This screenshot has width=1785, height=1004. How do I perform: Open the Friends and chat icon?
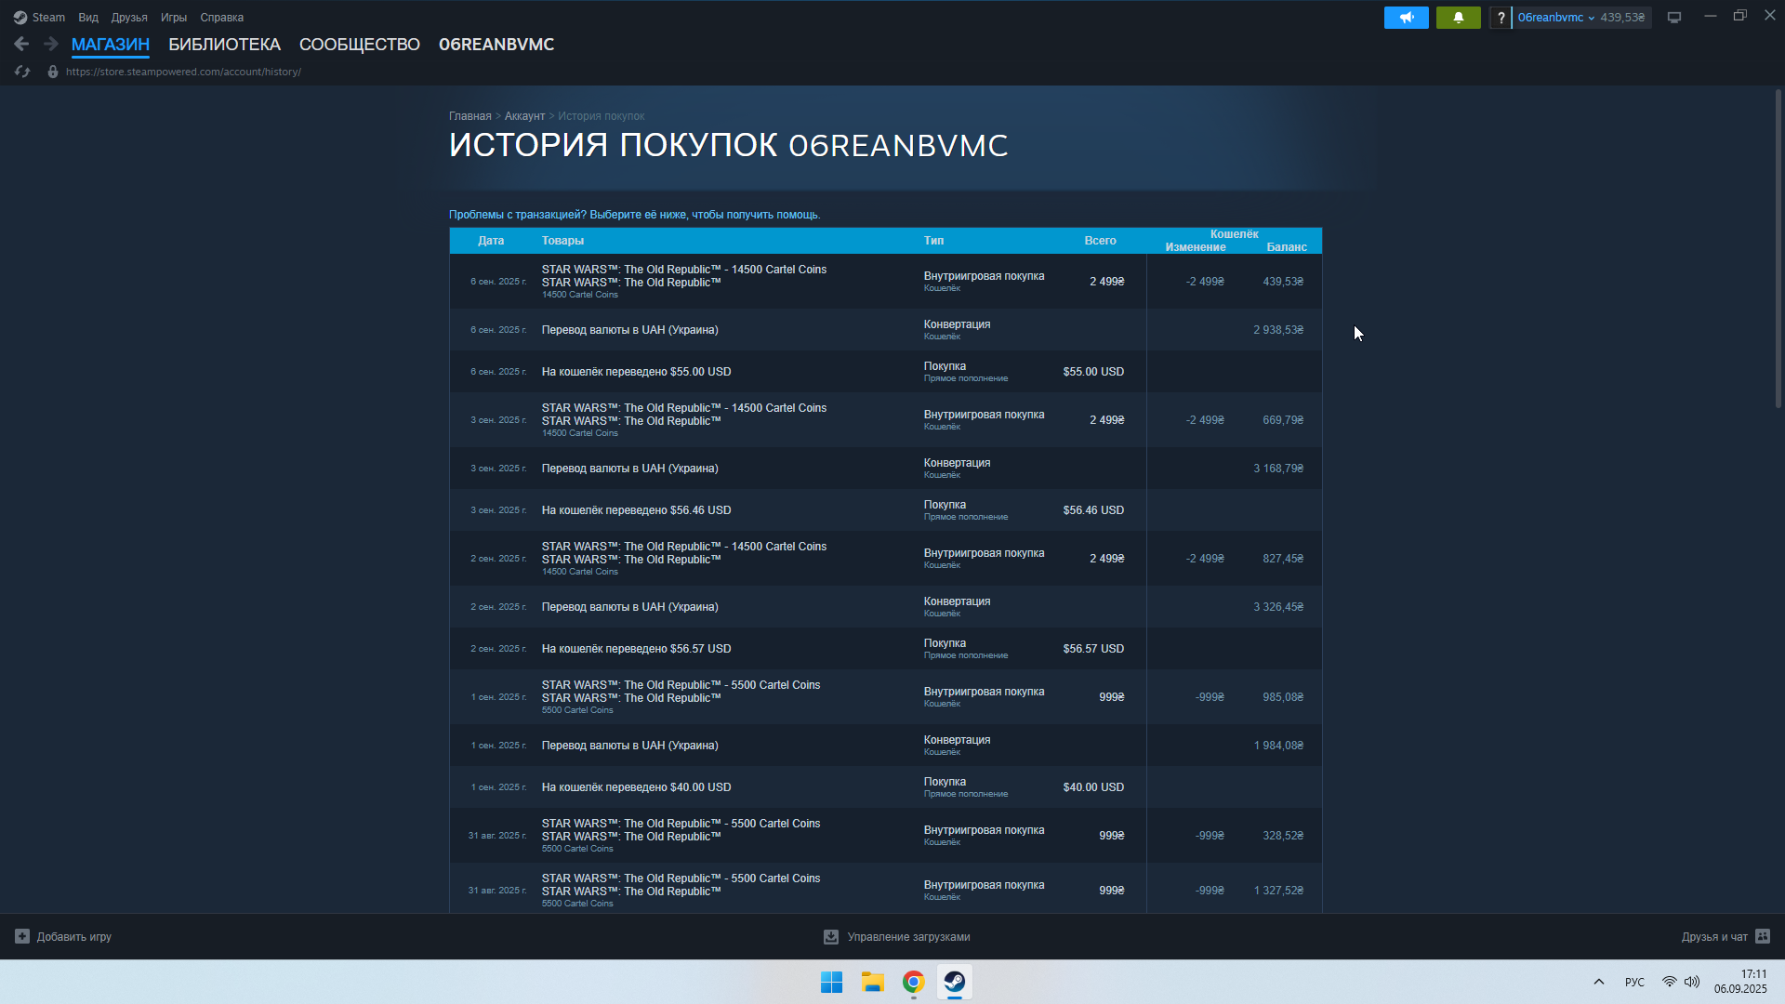1763,936
